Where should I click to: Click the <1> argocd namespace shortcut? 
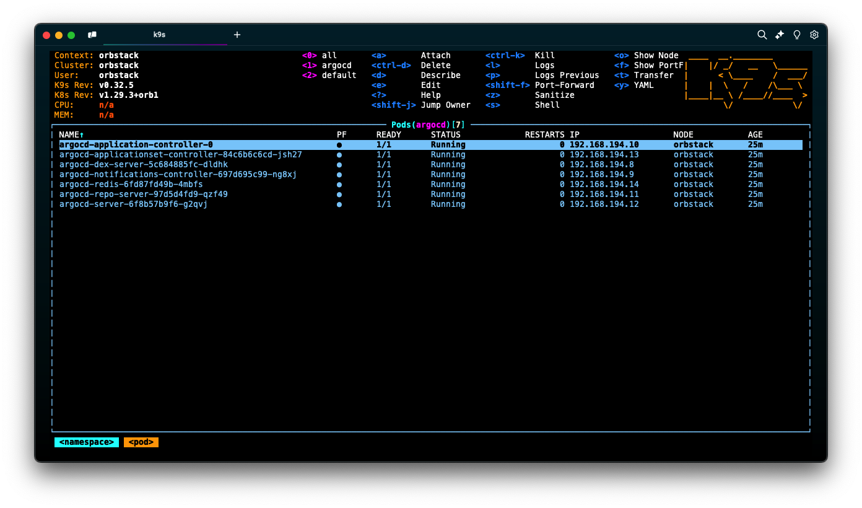327,65
